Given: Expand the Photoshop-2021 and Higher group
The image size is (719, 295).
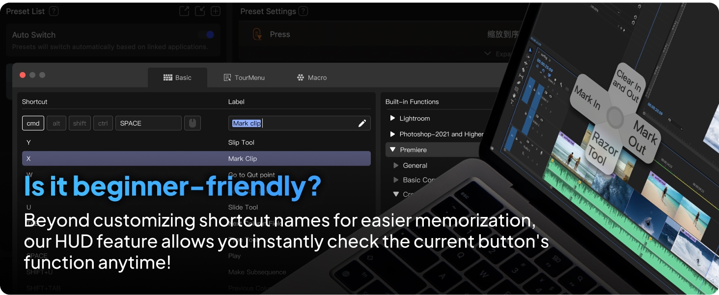Looking at the screenshot, I should [392, 134].
